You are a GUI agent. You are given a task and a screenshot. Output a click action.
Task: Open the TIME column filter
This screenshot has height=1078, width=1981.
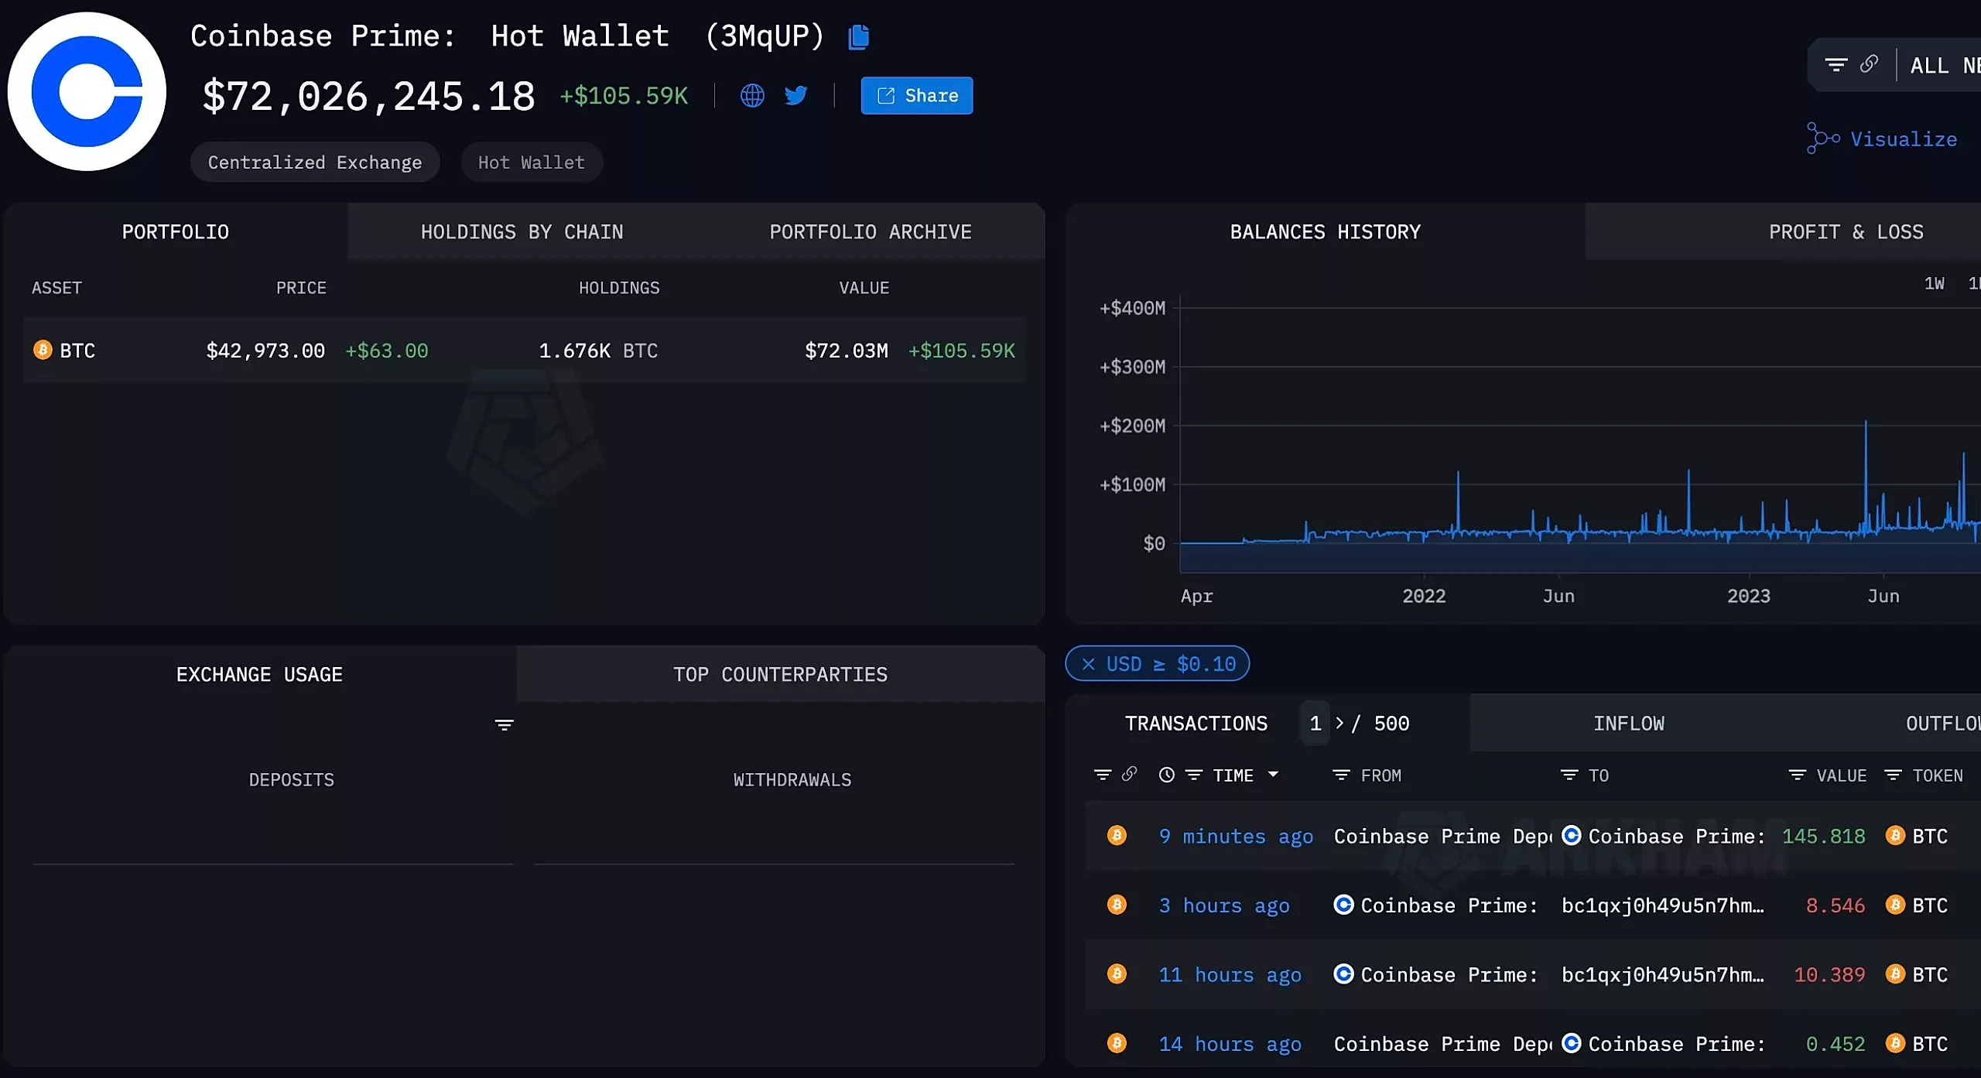(x=1194, y=775)
